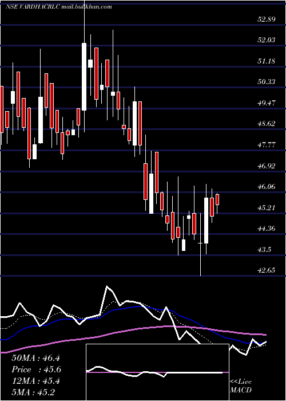This screenshot has height=401, width=286.
Task: Click the 50.33 price level label
Action: tap(266, 82)
